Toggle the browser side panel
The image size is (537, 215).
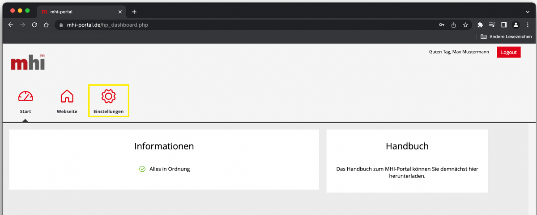(504, 25)
